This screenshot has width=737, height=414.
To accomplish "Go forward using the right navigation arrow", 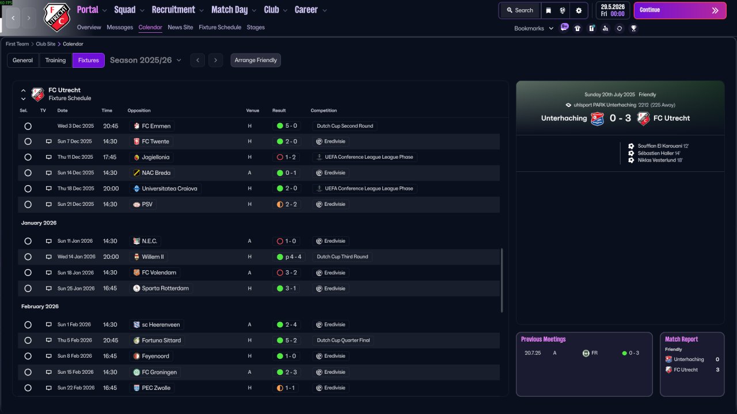I will coord(29,18).
